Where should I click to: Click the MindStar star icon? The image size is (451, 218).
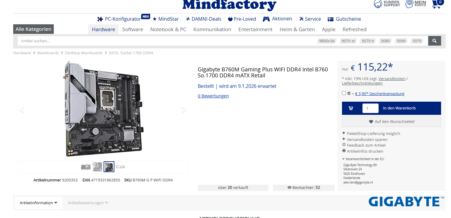click(x=155, y=19)
